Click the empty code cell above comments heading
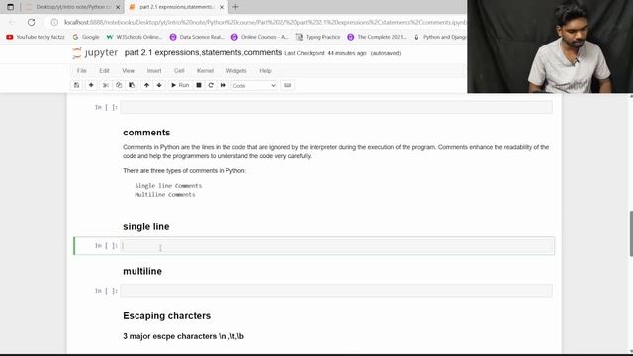Image resolution: width=633 pixels, height=356 pixels. coord(336,107)
